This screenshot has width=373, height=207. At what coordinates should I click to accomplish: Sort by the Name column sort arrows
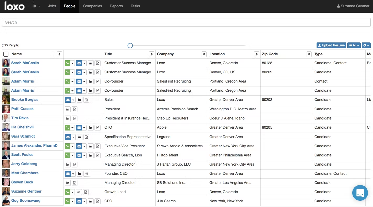click(x=59, y=54)
